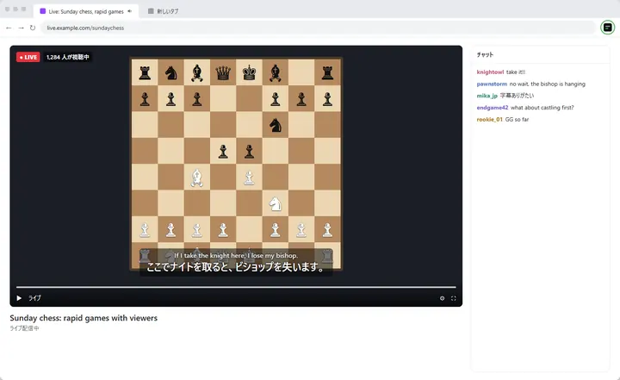Click chat message "what about castling first?"

click(x=542, y=108)
